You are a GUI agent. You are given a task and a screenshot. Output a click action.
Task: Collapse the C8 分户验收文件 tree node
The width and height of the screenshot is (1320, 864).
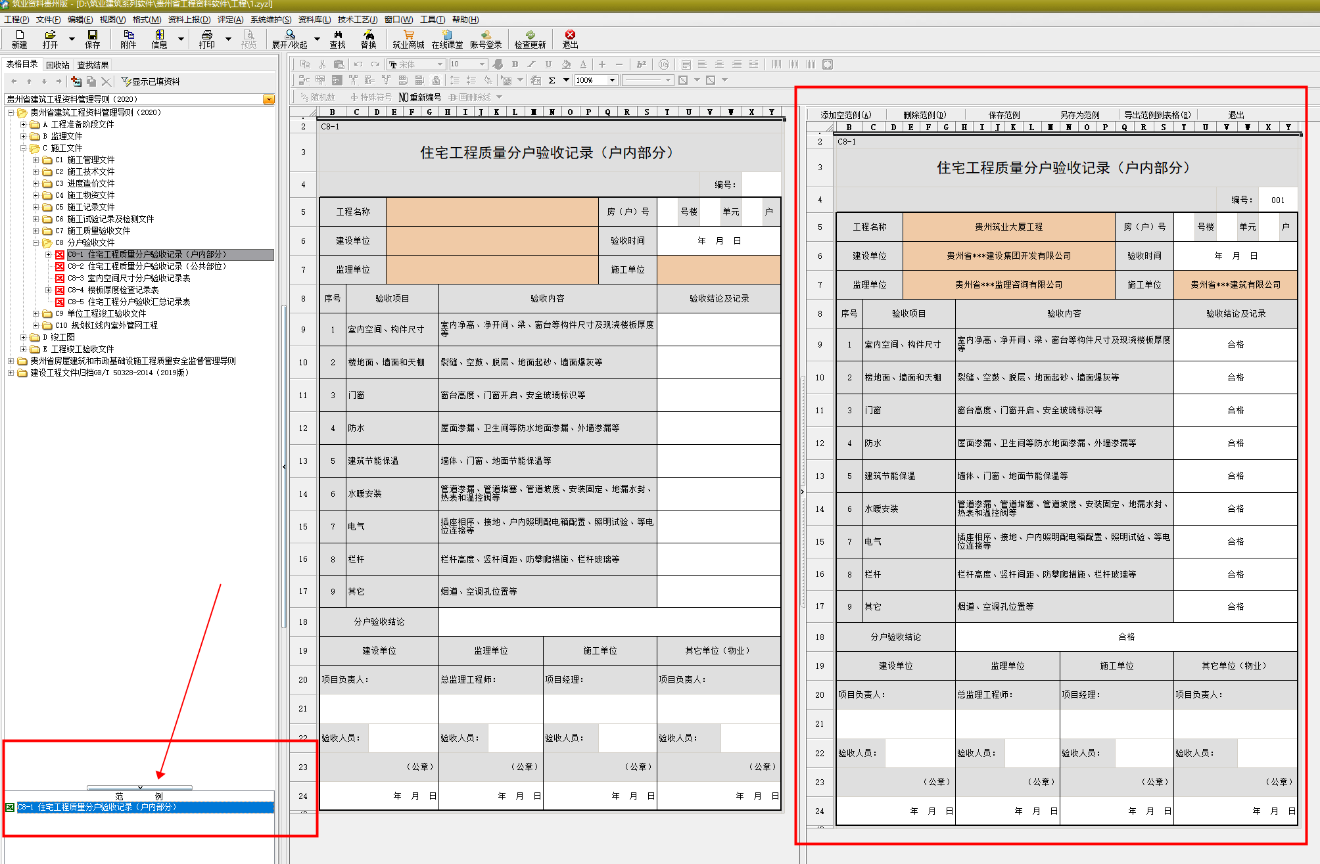tap(36, 242)
